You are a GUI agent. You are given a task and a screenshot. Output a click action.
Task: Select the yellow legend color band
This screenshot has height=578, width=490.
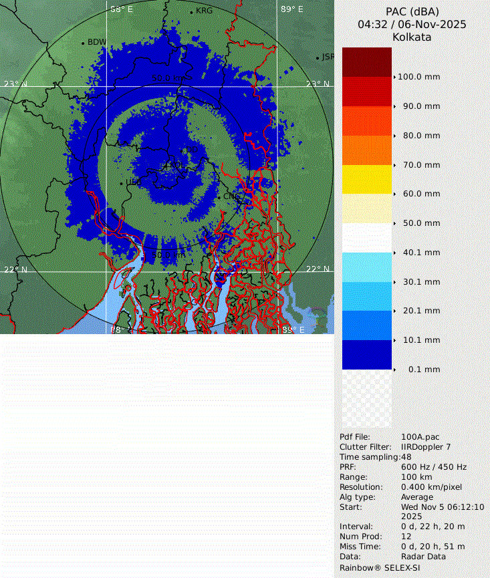tap(366, 178)
